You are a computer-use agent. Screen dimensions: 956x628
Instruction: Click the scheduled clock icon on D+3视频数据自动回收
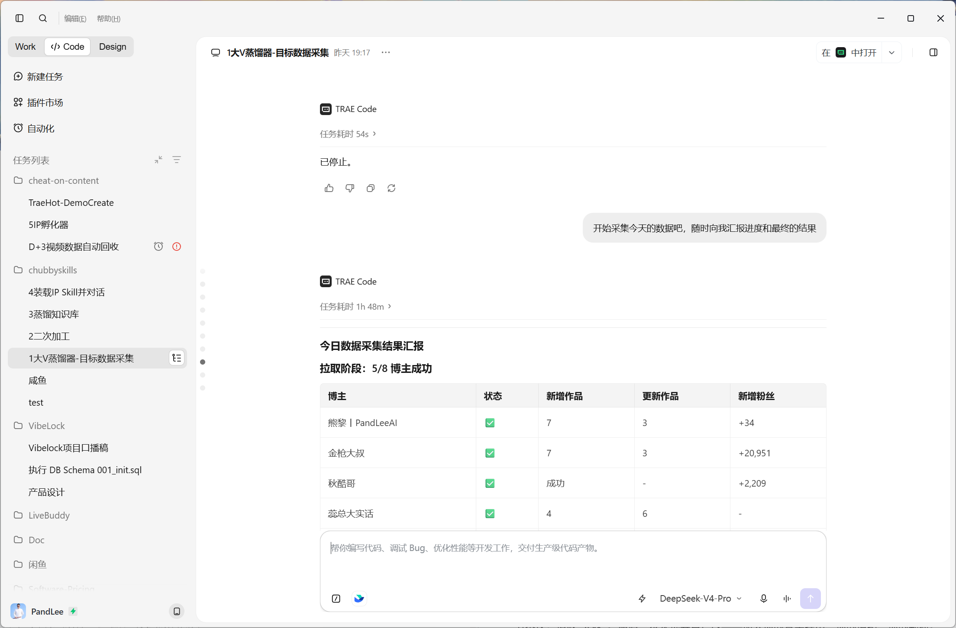click(158, 247)
